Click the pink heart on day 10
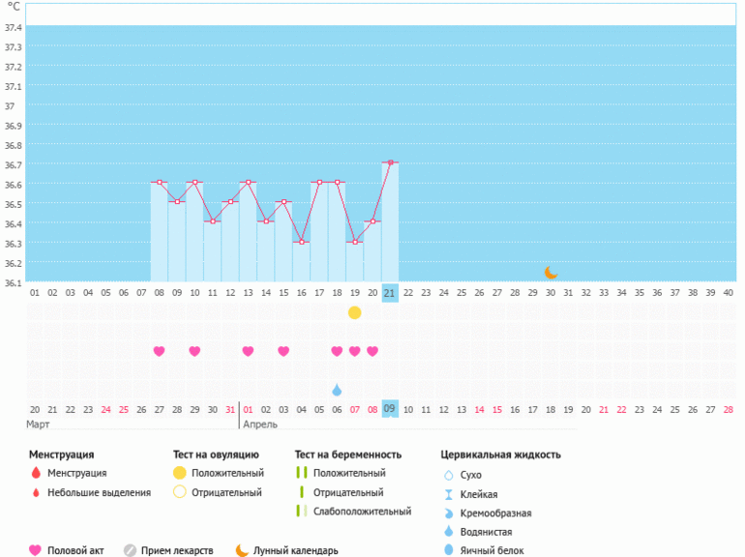 194,351
